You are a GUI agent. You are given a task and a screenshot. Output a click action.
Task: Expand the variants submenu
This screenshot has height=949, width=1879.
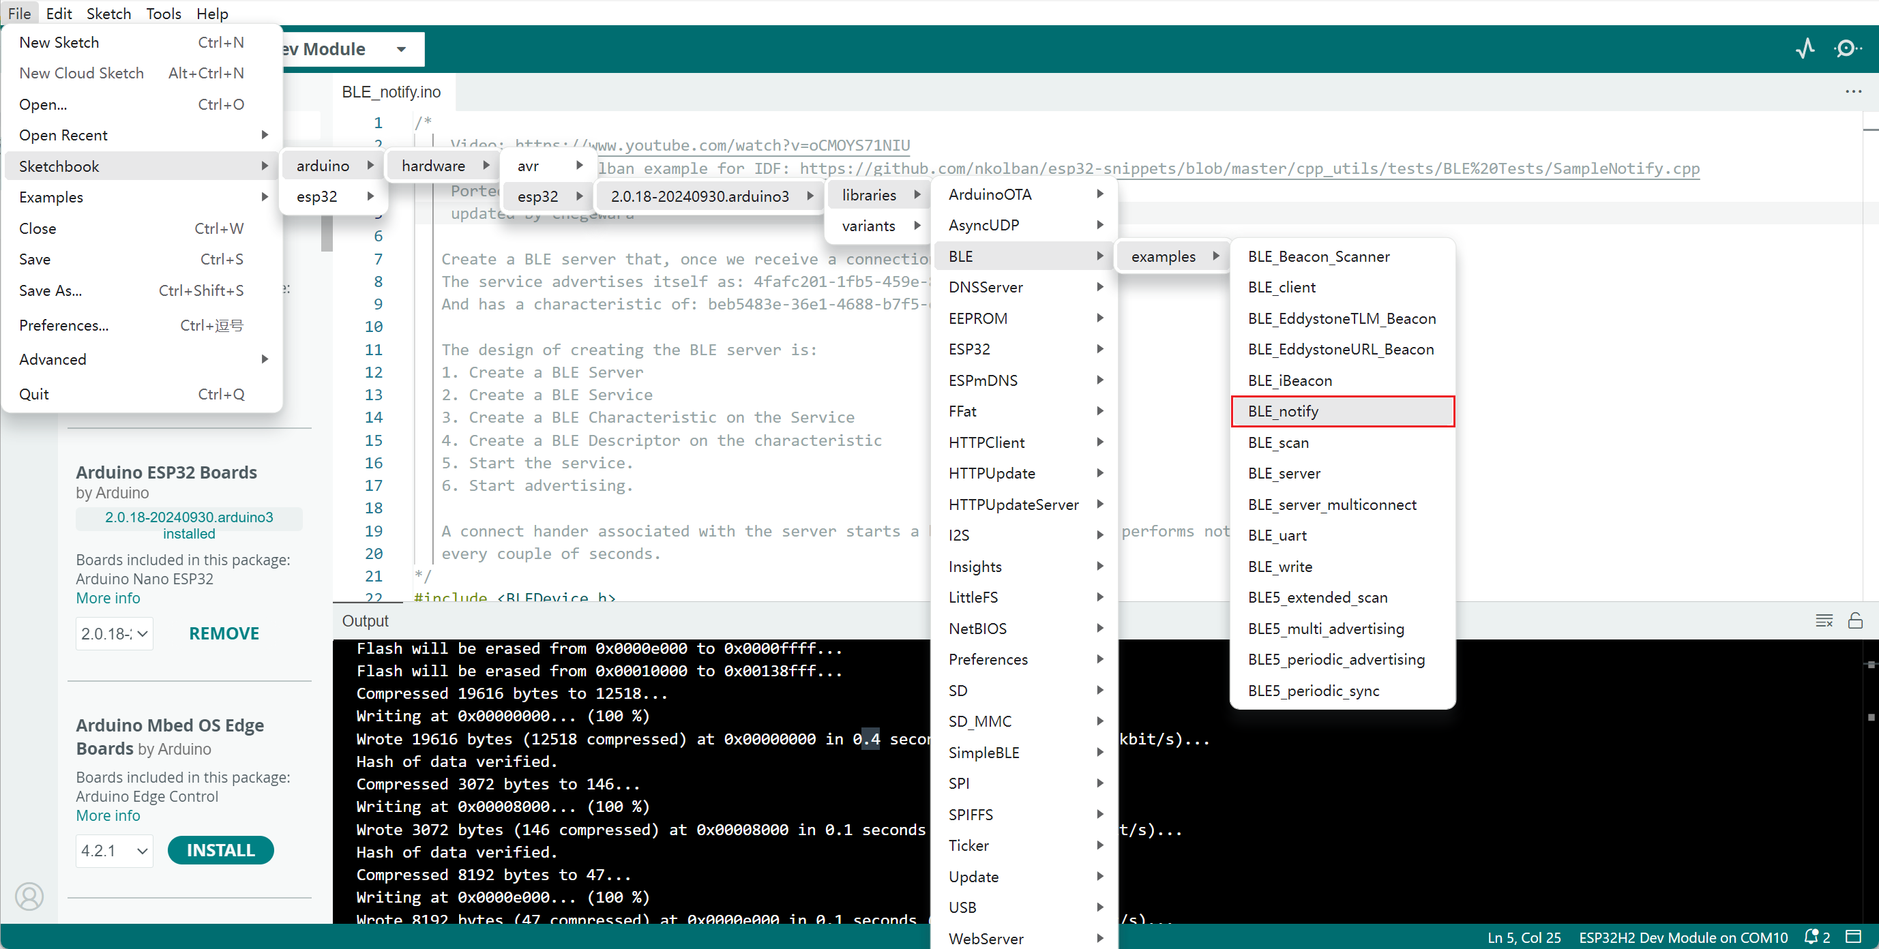coord(880,226)
